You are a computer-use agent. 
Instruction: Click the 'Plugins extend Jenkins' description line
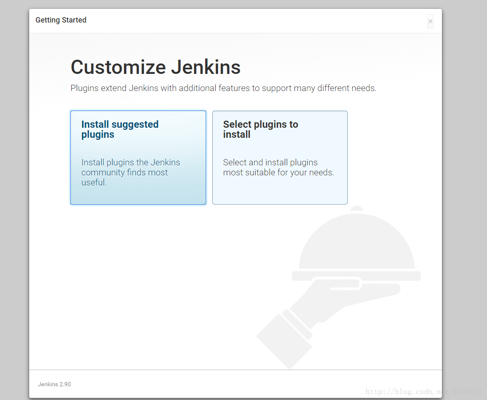coord(223,89)
